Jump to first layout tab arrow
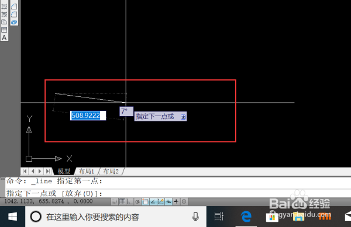This screenshot has width=351, height=227. 25,171
